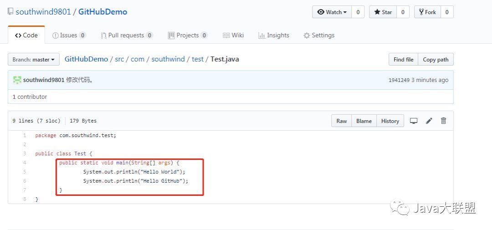The height and width of the screenshot is (230, 492).
Task: Open the file History
Action: click(x=389, y=121)
